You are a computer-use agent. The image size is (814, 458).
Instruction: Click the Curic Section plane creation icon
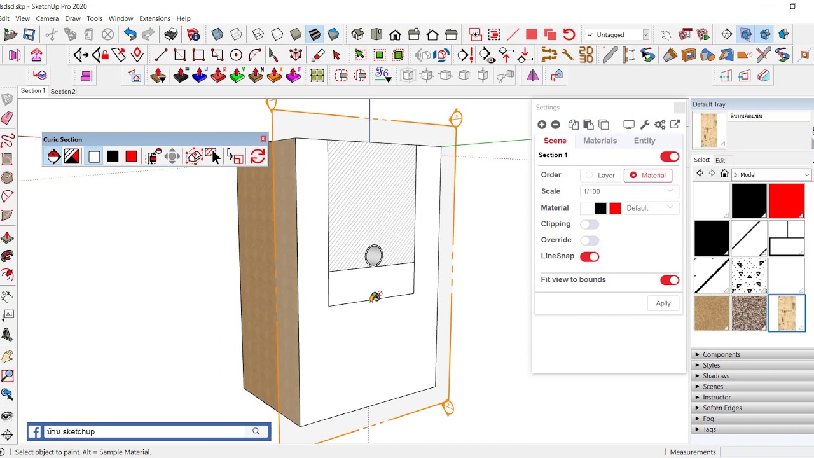(x=53, y=156)
